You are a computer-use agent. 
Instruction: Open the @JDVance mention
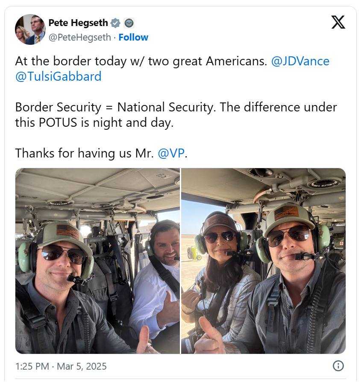[x=300, y=61]
